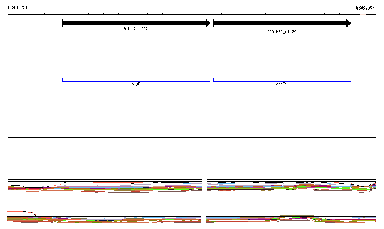Click upper-left expression profile plot

click(105, 186)
